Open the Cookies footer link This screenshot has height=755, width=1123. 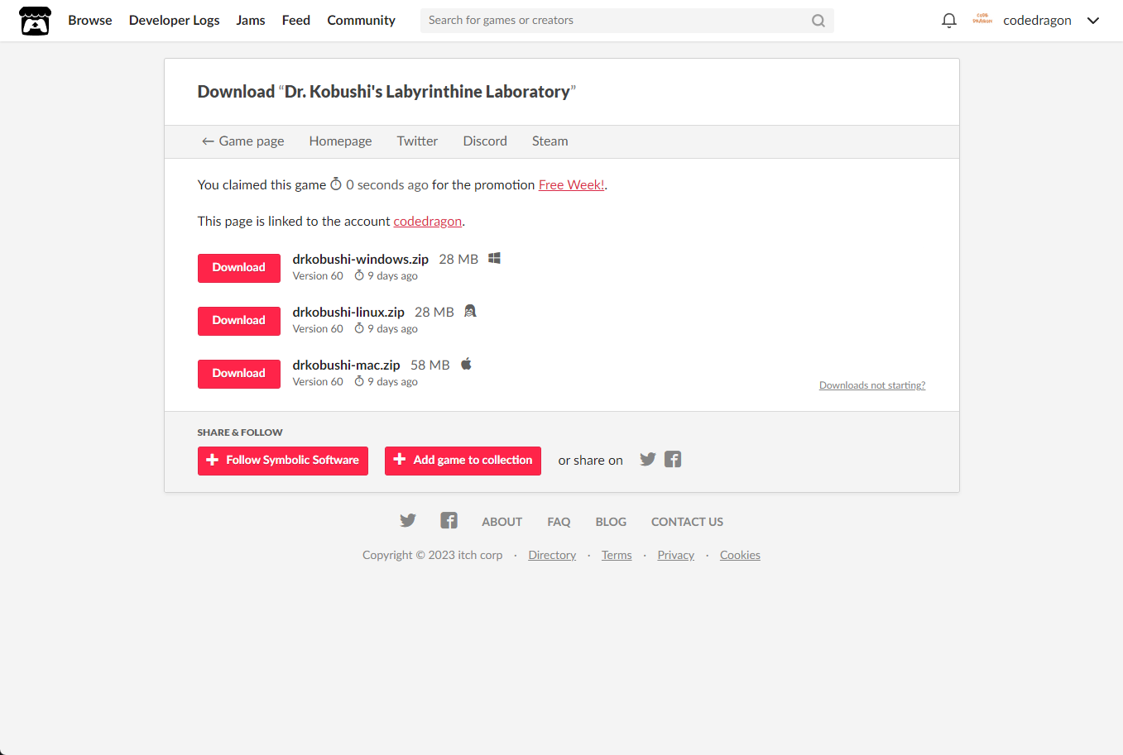[x=740, y=556]
